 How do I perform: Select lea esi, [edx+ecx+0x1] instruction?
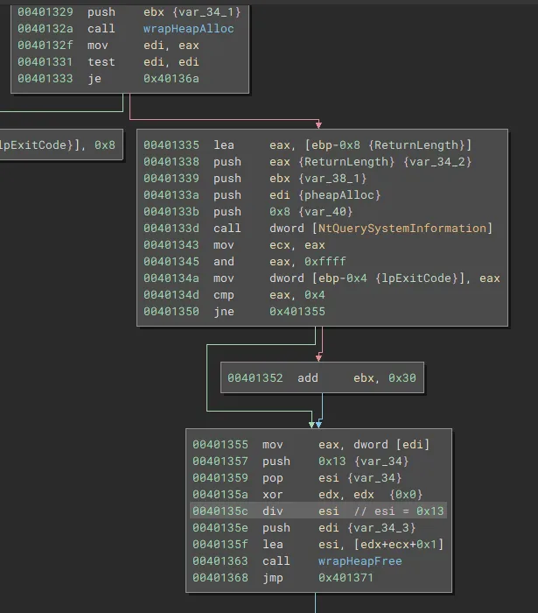[318, 544]
